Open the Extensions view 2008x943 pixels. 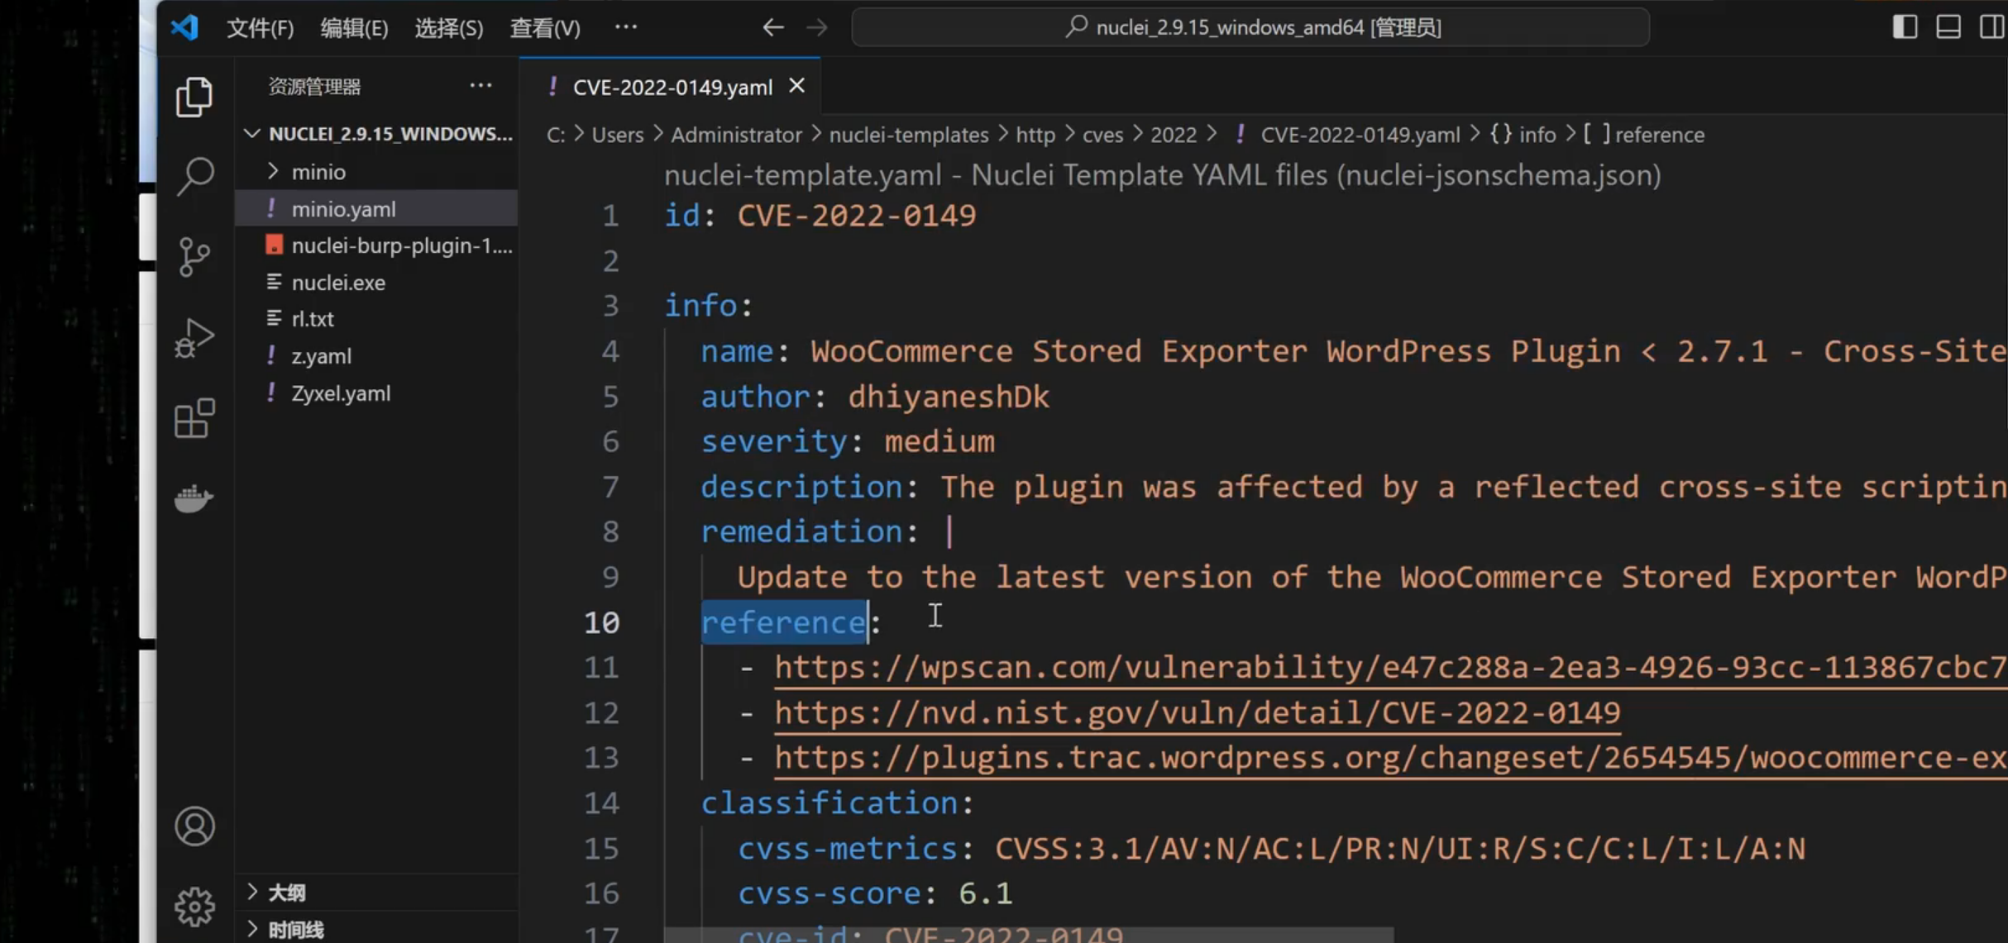coord(194,418)
